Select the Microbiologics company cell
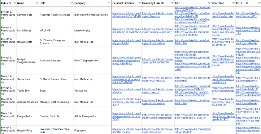The height and width of the screenshot is (134, 261). click(92, 31)
